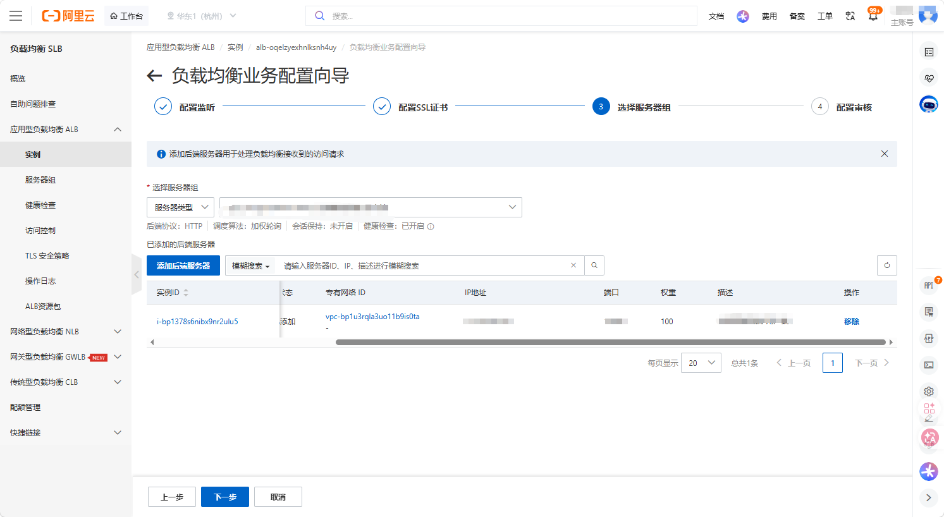Click the page 1 pagination button
The height and width of the screenshot is (517, 944).
click(x=833, y=363)
